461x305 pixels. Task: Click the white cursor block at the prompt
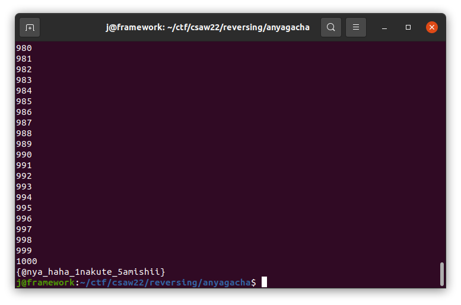pyautogui.click(x=264, y=282)
